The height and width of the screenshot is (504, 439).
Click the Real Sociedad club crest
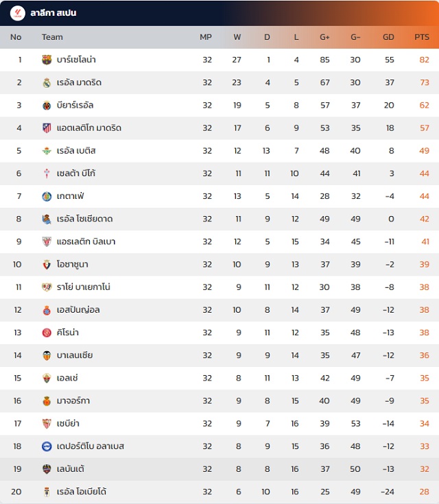click(47, 219)
